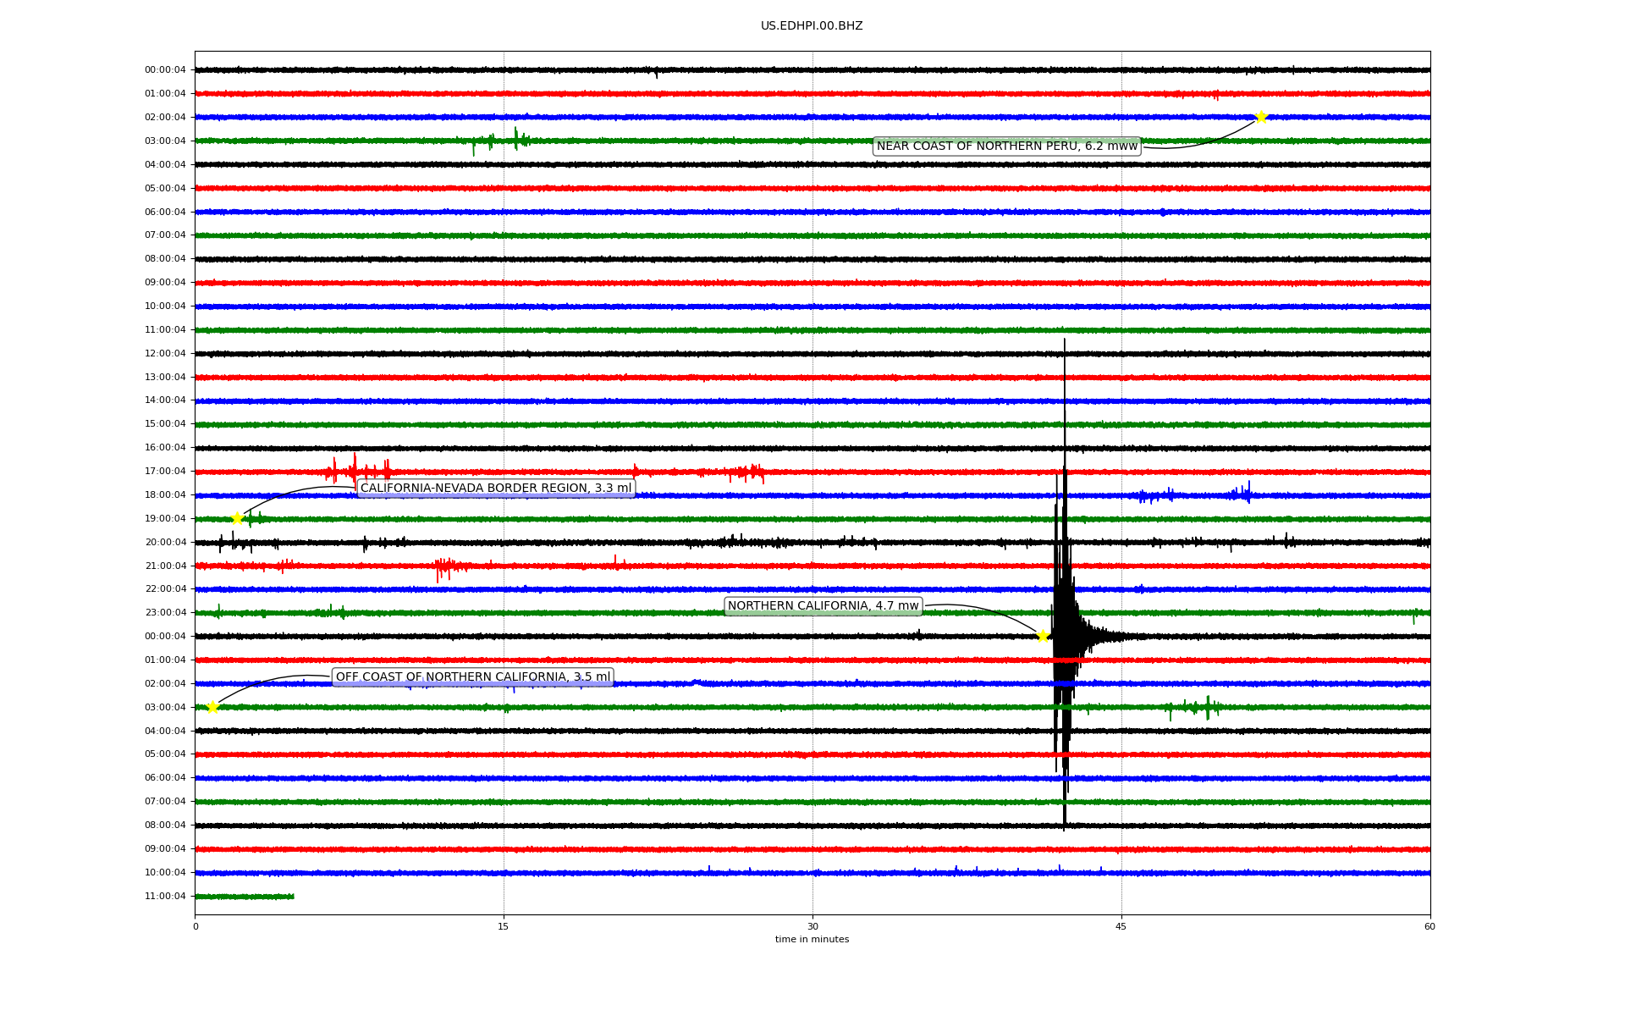Click the 45 minute x-axis tick label
1625x1016 pixels.
1121,926
